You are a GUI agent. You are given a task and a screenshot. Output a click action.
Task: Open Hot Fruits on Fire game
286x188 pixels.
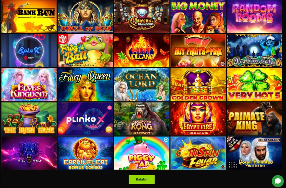pyautogui.click(x=198, y=51)
